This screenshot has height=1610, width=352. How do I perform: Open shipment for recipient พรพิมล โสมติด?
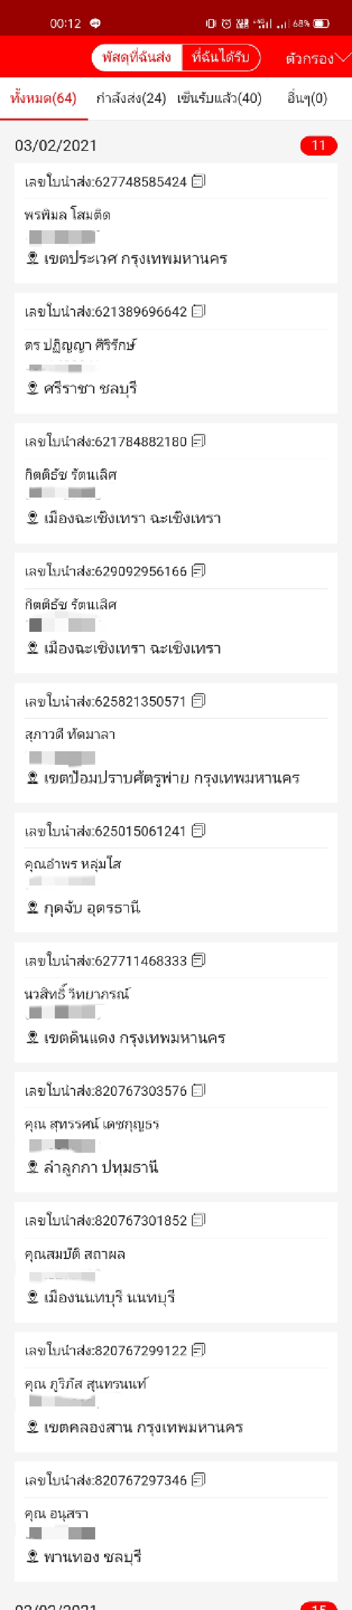click(176, 215)
